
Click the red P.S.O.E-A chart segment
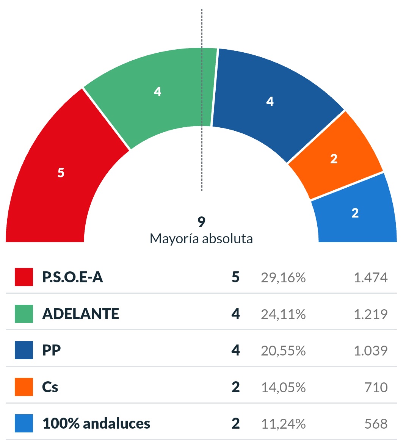(61, 173)
